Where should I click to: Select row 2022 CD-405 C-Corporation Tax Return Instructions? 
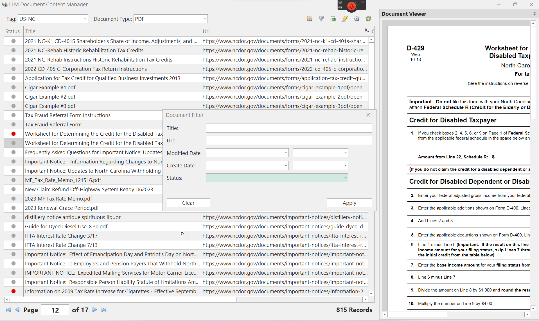186,69
